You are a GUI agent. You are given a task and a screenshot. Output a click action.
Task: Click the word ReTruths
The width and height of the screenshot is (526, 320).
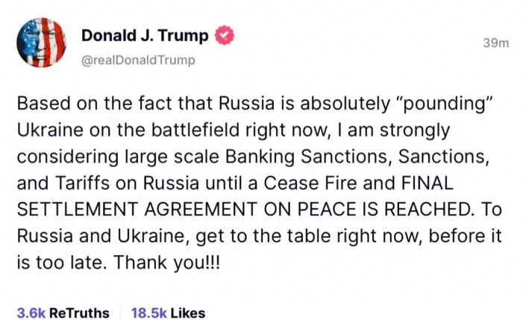tap(80, 313)
